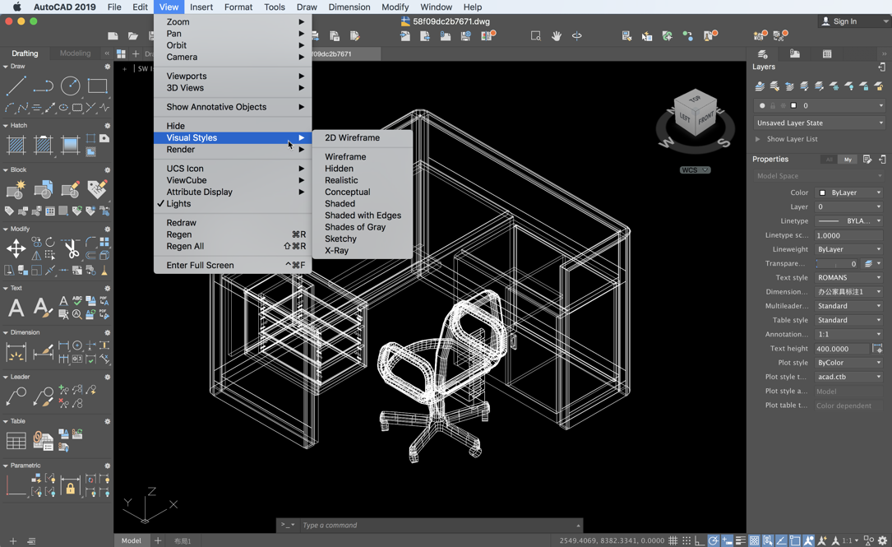Open the Dimension menu in the menu bar
The width and height of the screenshot is (892, 547).
(x=349, y=7)
